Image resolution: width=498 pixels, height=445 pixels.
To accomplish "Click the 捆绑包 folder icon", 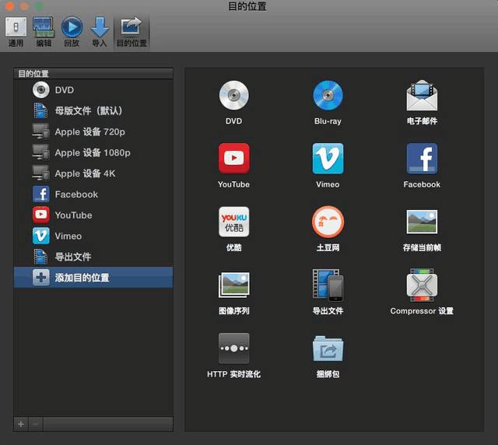I will tap(328, 348).
